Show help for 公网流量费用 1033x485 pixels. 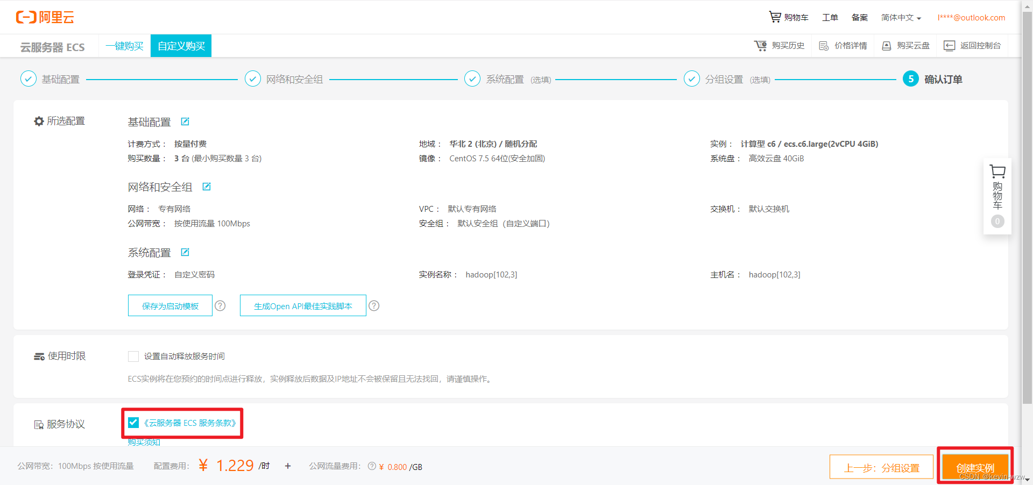coord(372,466)
